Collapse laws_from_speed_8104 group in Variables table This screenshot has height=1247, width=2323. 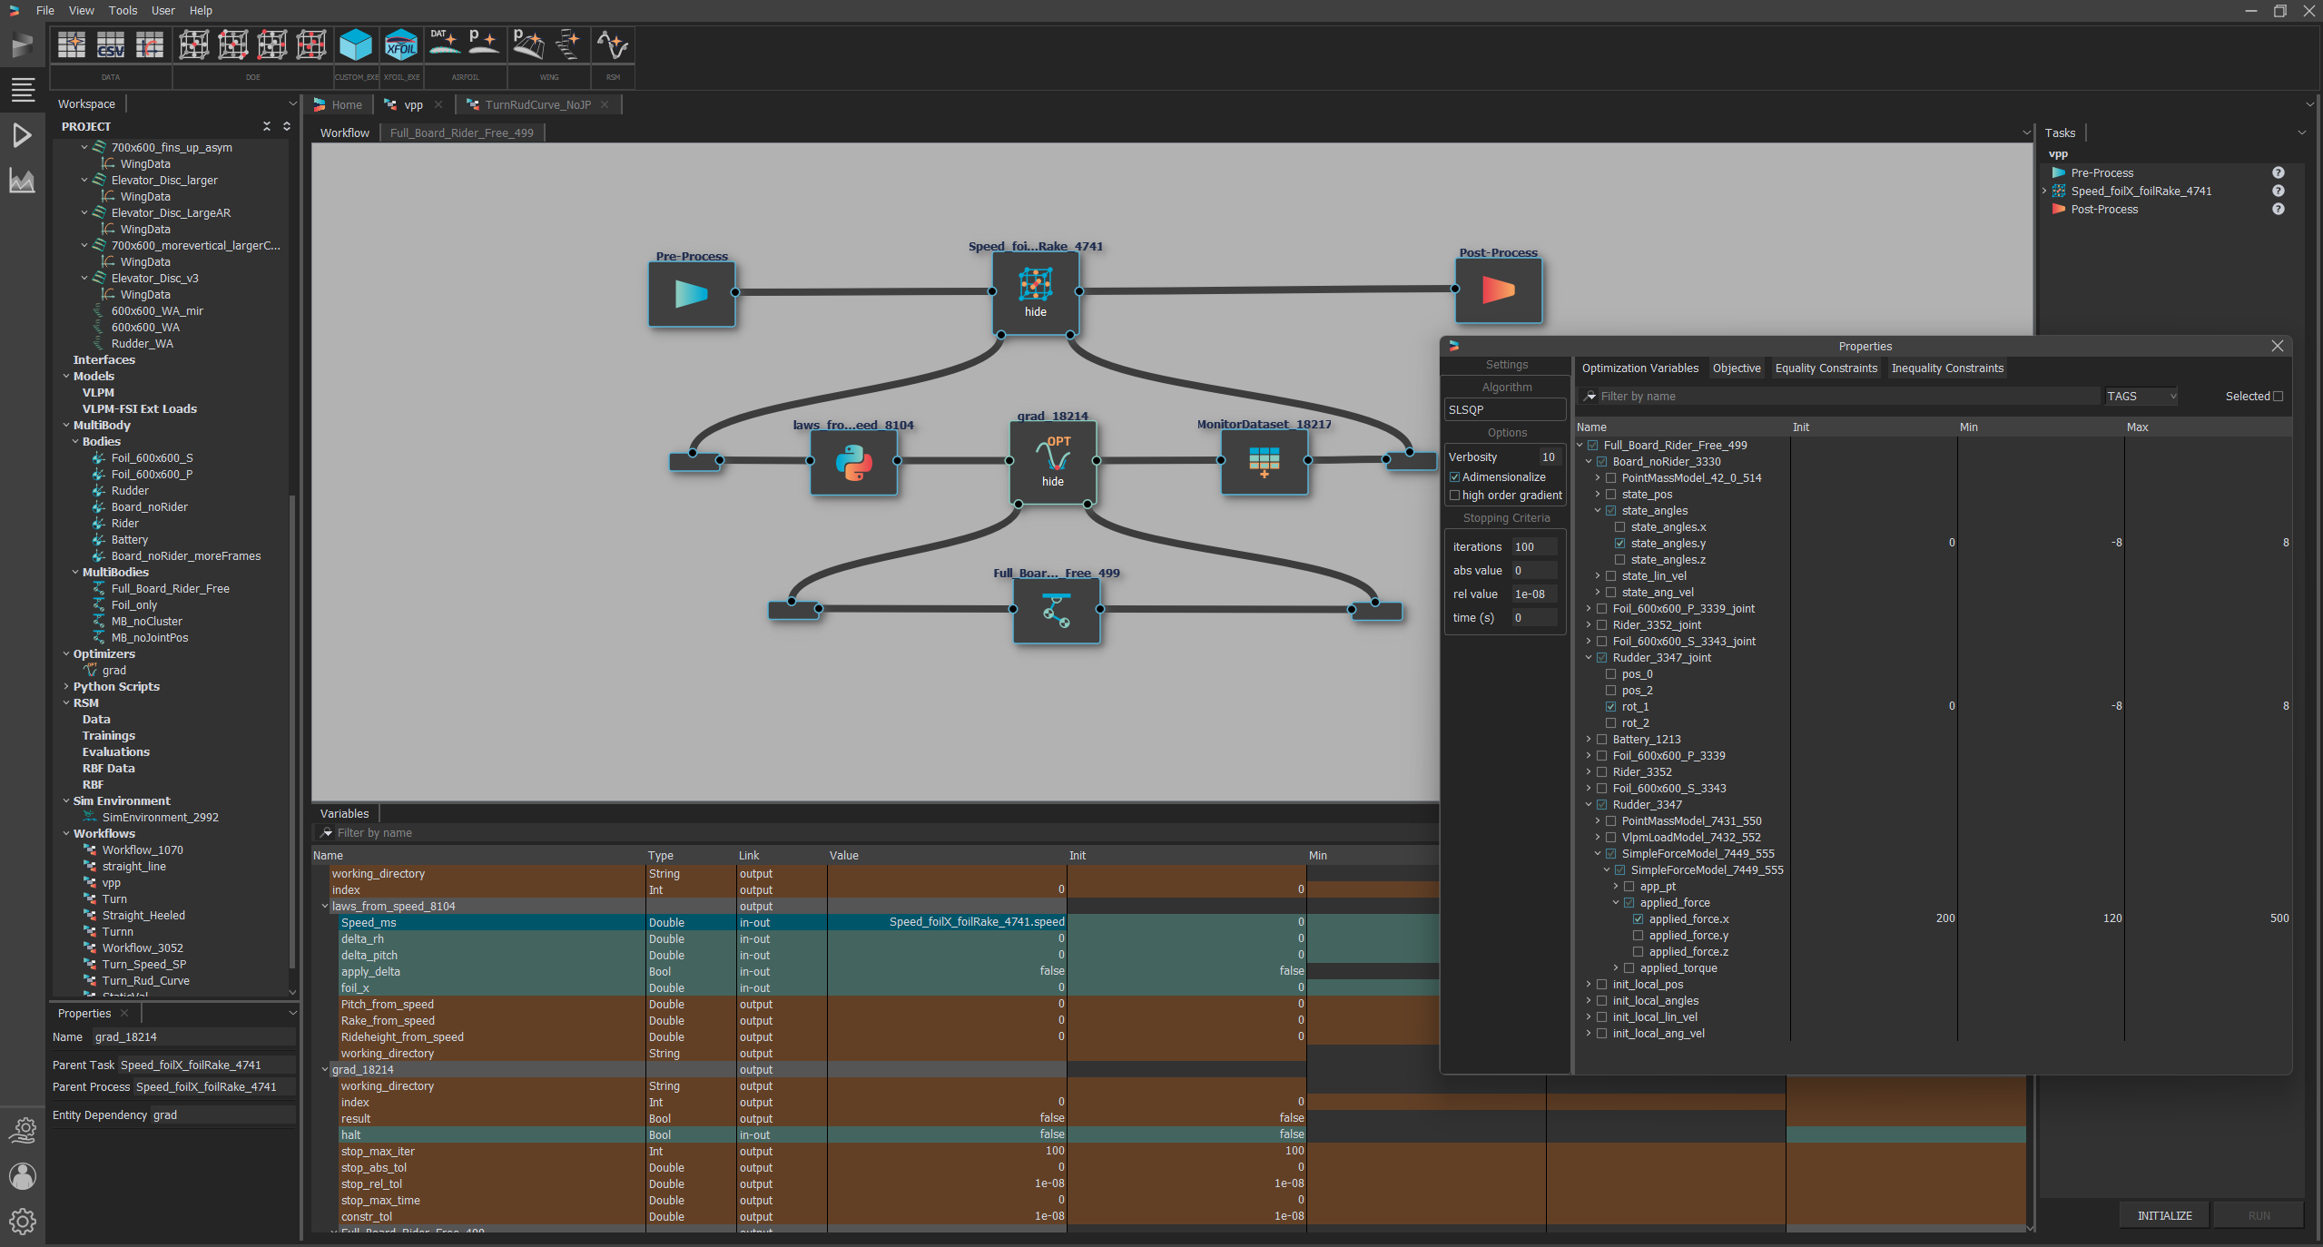point(325,907)
